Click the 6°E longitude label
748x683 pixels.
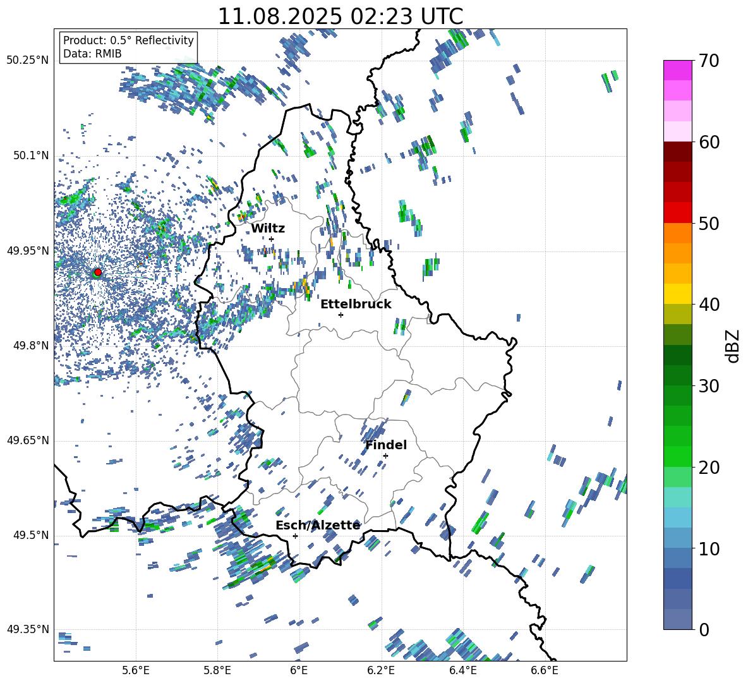coord(299,670)
